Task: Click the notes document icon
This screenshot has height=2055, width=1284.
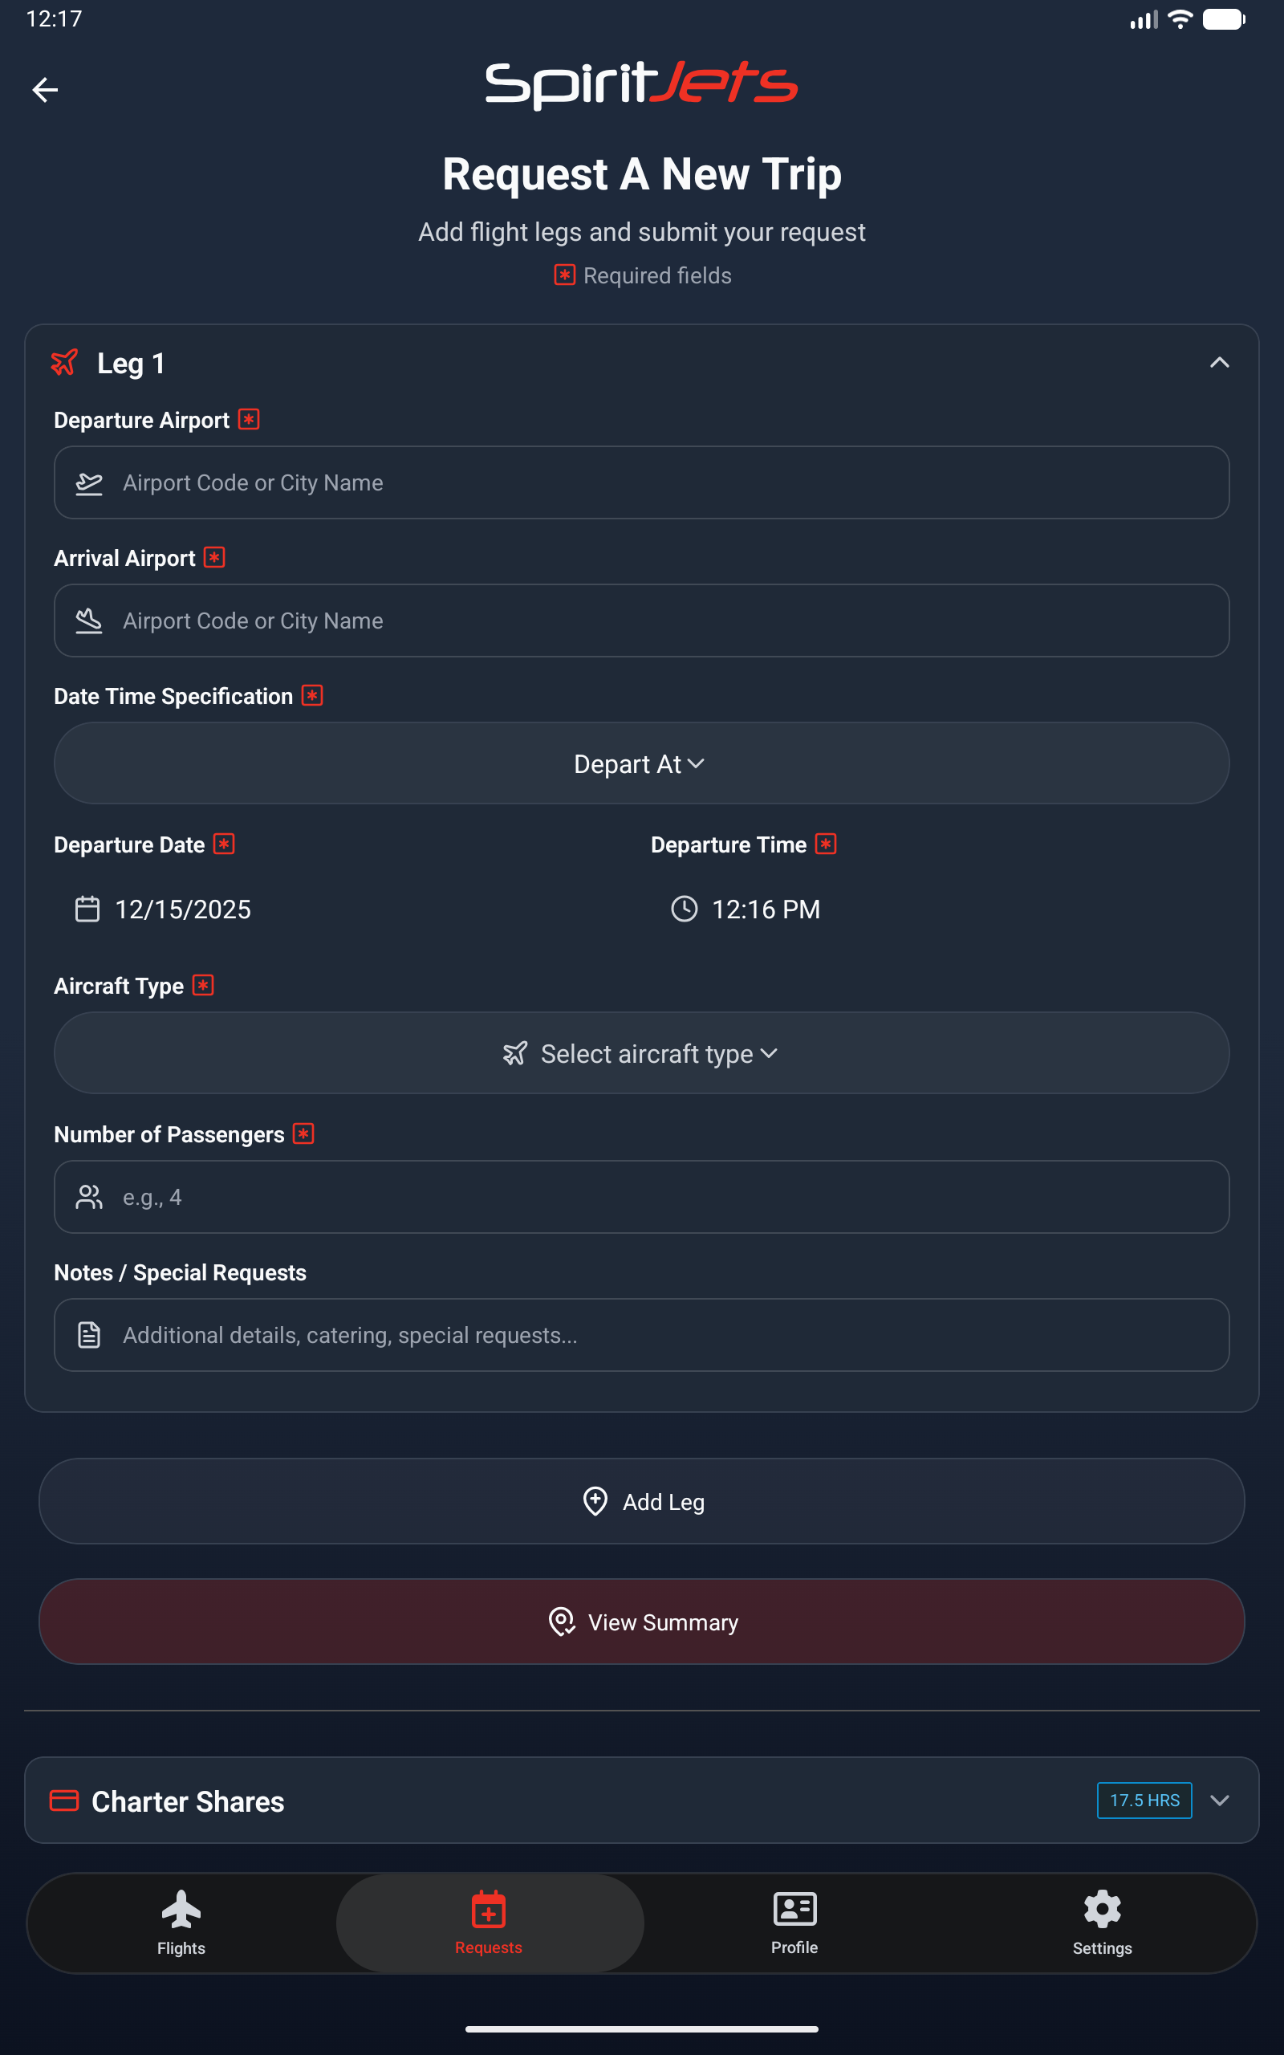Action: point(89,1334)
